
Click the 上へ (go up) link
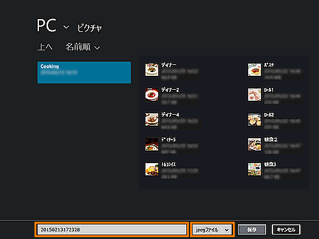[45, 47]
